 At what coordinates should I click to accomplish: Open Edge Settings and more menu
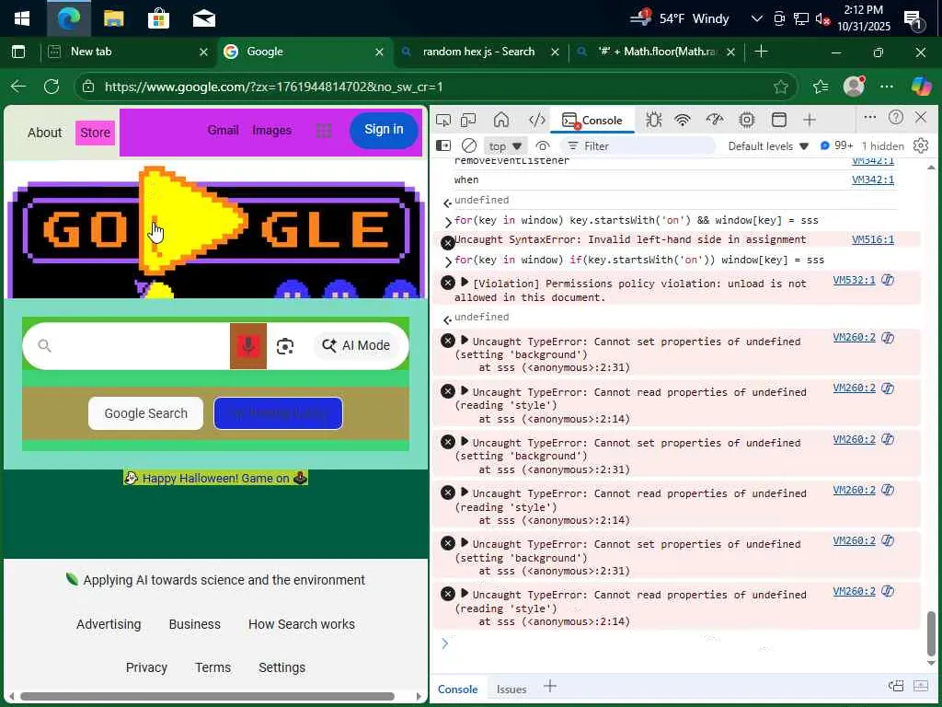pos(886,87)
